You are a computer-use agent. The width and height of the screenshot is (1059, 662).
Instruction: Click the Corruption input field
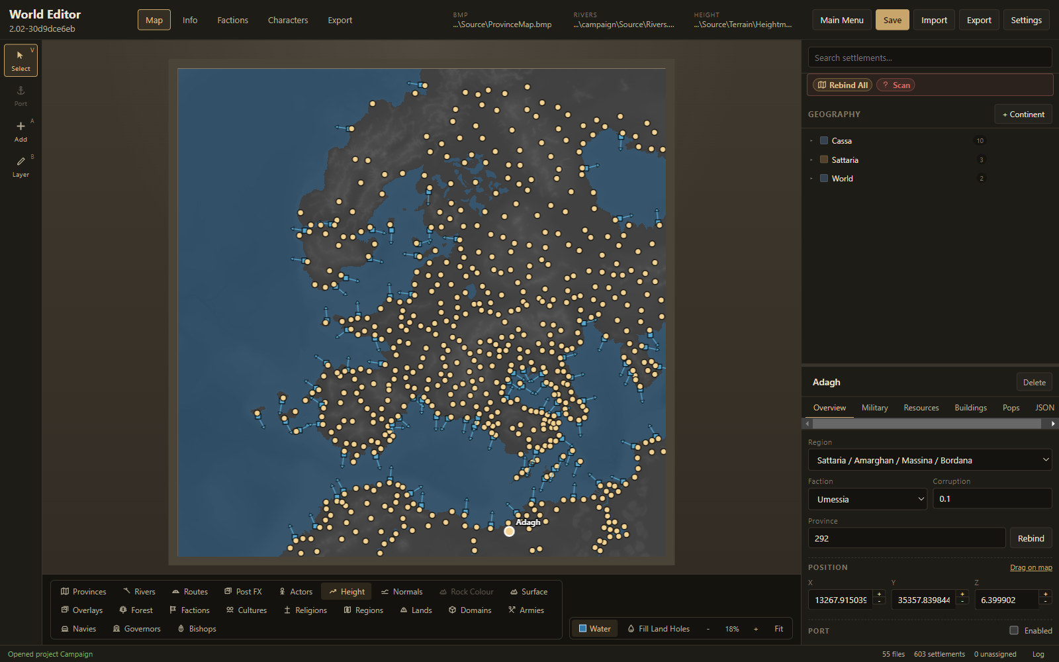992,499
